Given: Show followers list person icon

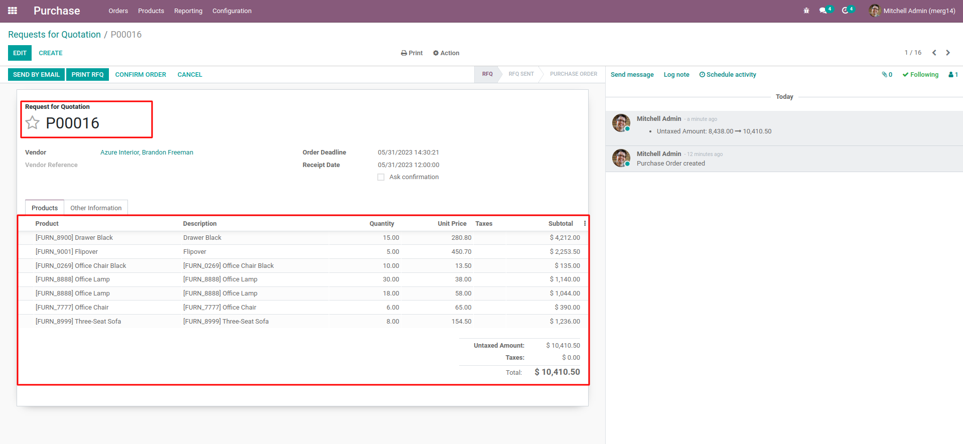Looking at the screenshot, I should coord(953,75).
